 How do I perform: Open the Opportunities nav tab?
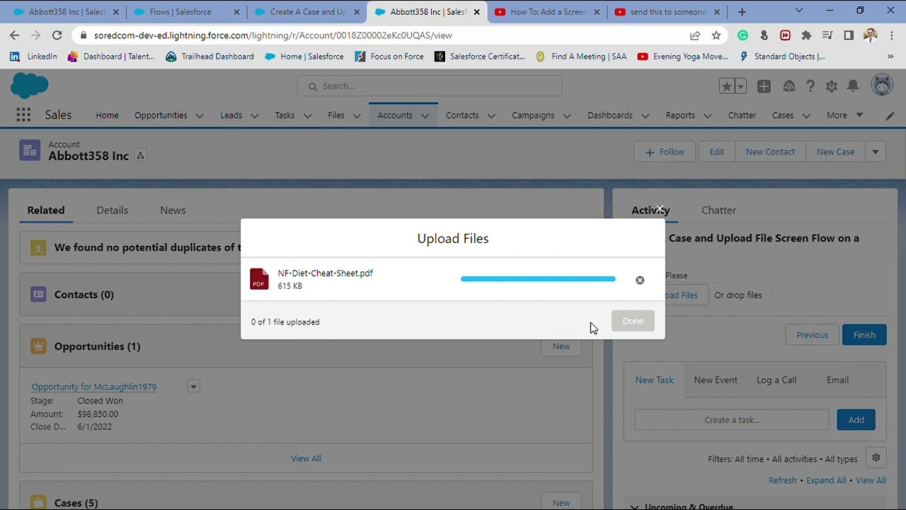click(161, 115)
